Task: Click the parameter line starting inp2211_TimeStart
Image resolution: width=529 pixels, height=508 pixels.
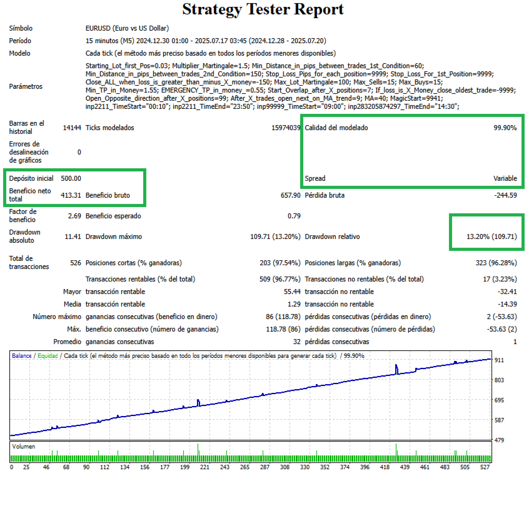Action: [272, 106]
